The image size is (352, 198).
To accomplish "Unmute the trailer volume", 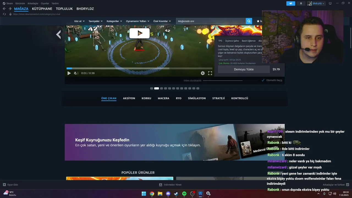I will (76, 73).
